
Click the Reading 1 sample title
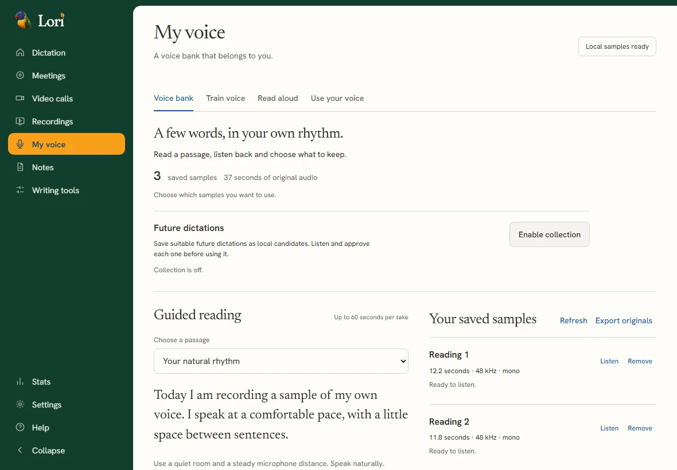[x=449, y=354]
